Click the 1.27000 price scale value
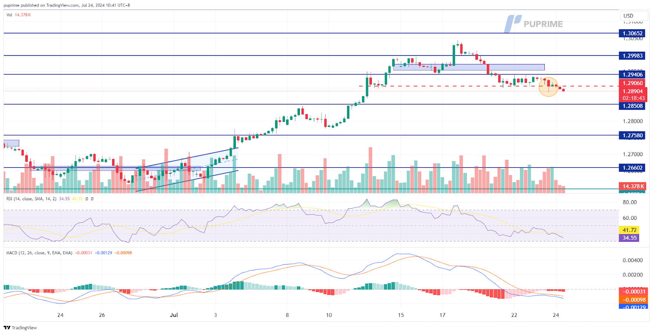 click(x=633, y=154)
